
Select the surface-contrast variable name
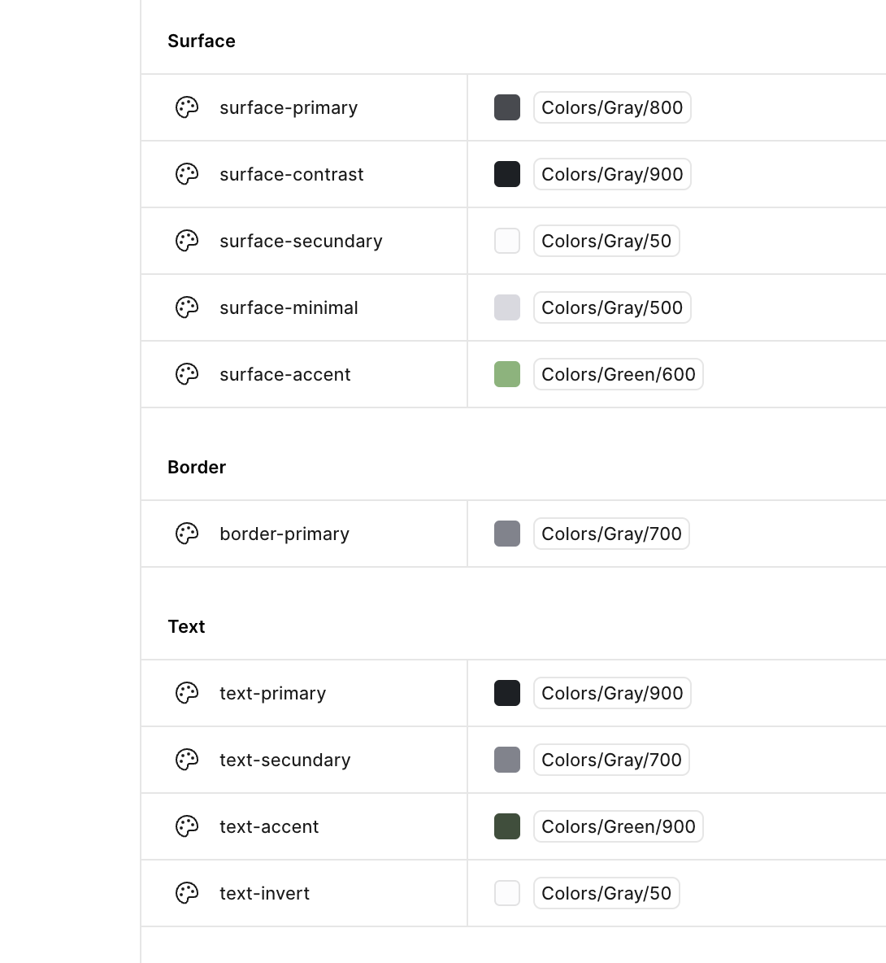point(291,174)
